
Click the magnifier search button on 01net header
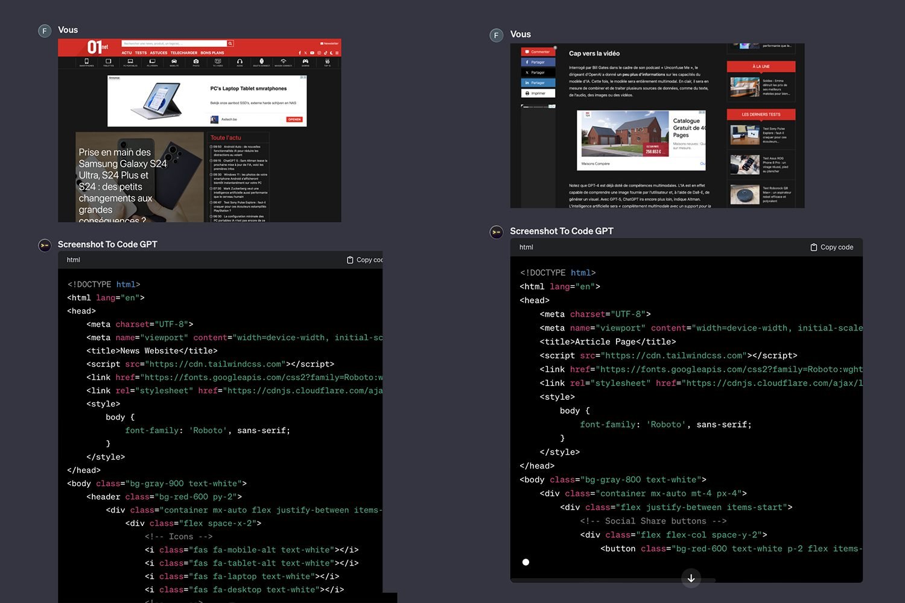coord(230,43)
